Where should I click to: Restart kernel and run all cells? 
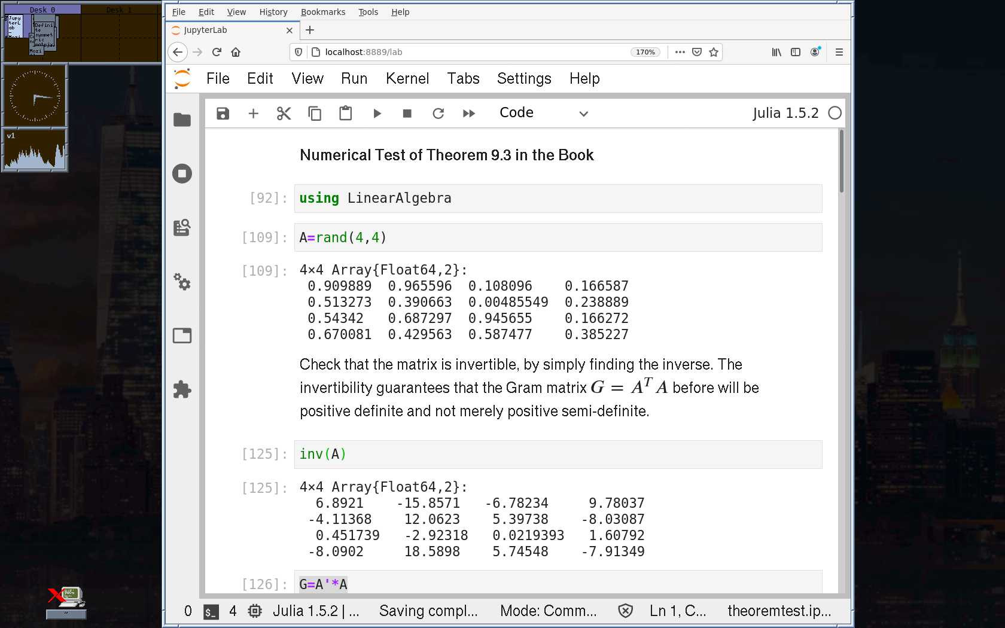tap(469, 114)
